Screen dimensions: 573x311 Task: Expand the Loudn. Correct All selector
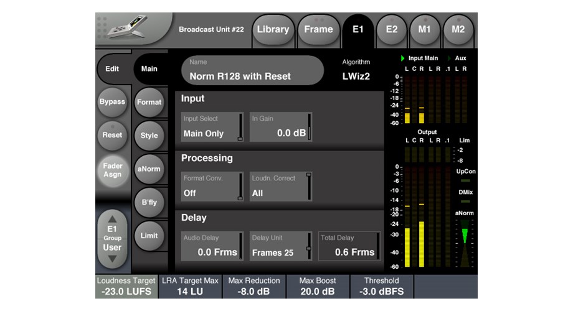281,187
